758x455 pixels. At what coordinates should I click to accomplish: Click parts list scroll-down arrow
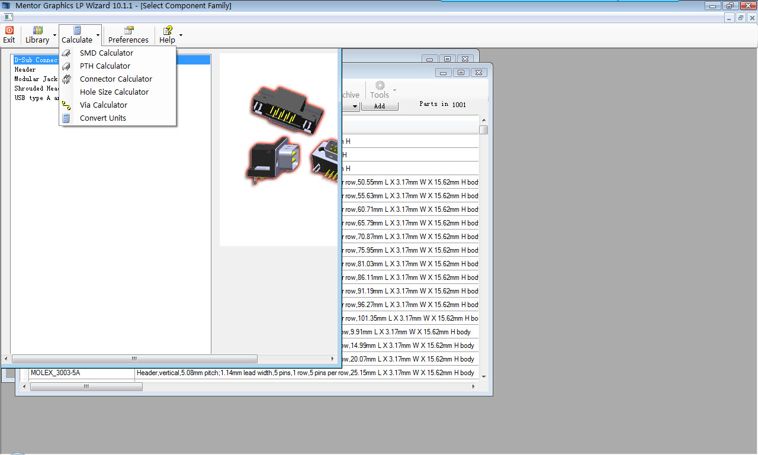[484, 376]
